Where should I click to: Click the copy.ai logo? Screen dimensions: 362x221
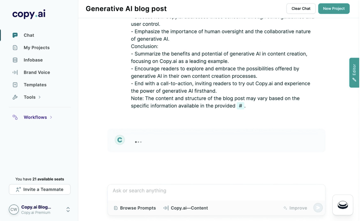29,14
